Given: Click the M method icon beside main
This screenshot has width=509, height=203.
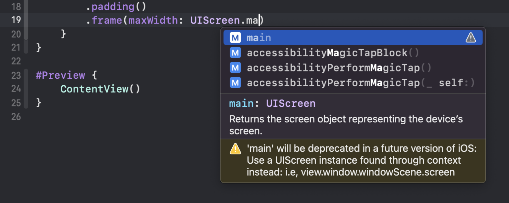Looking at the screenshot, I should pyautogui.click(x=235, y=38).
